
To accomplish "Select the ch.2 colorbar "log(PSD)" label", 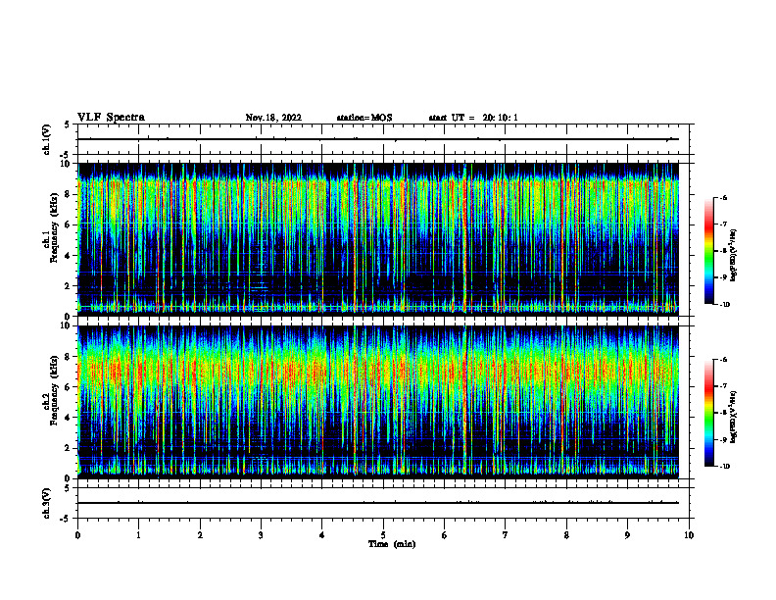I will pos(733,417).
